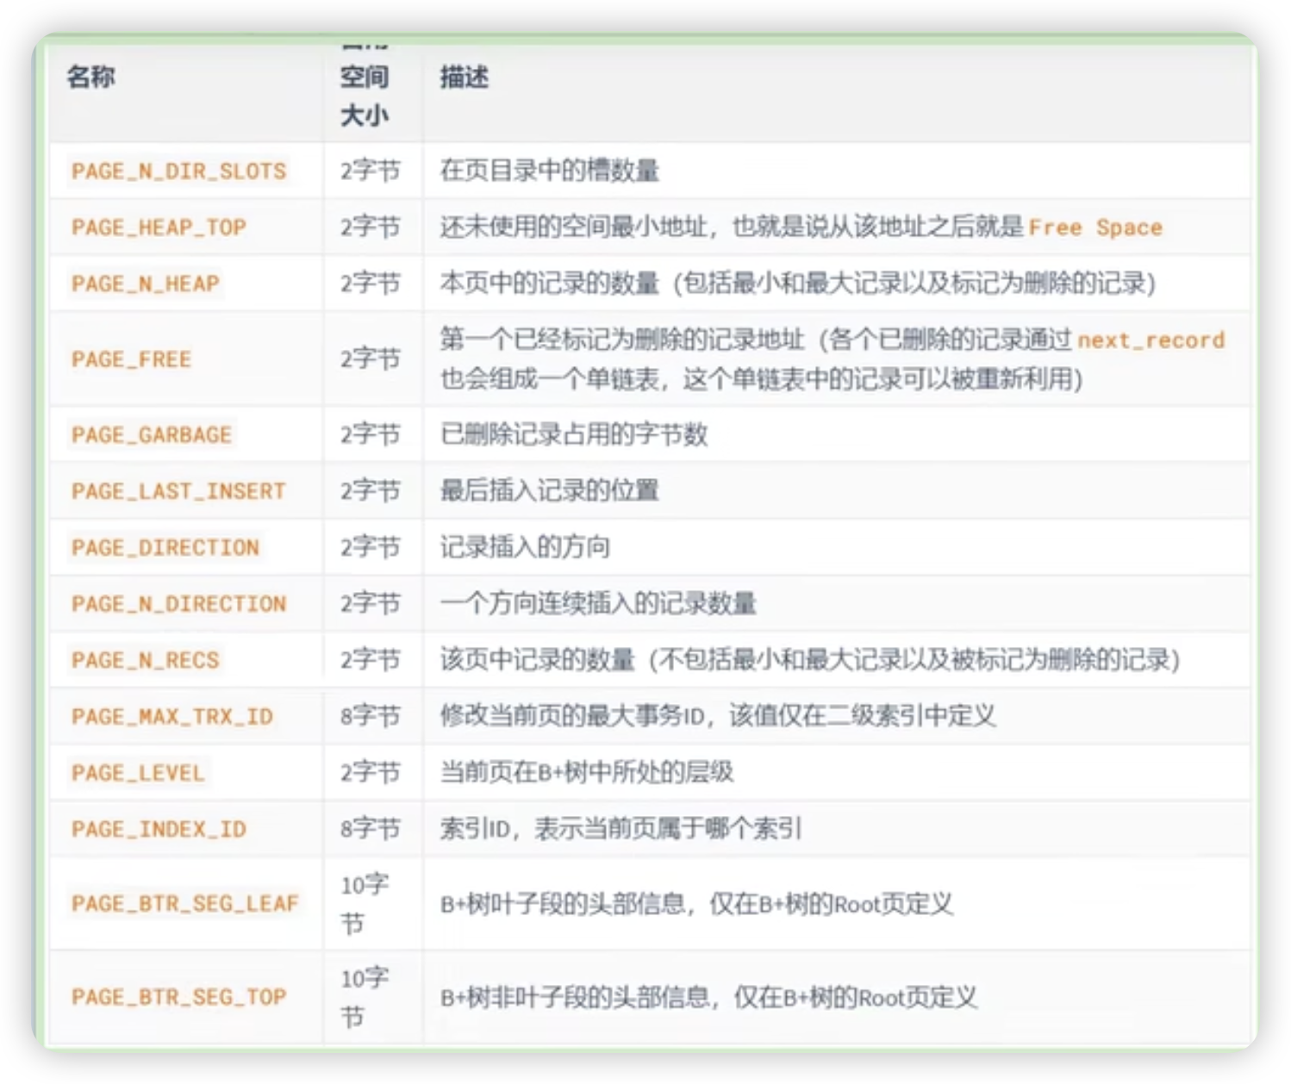
Task: Select the PAGE_N_DIRECTION name cell
Action: (x=179, y=604)
